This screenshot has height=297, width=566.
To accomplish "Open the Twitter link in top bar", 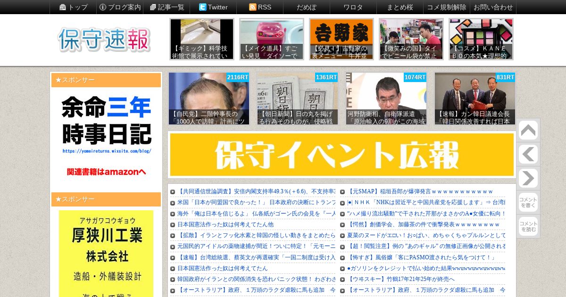I will (x=213, y=7).
